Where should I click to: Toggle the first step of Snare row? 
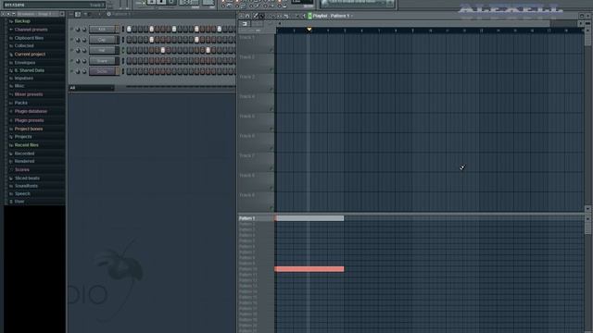coord(129,61)
